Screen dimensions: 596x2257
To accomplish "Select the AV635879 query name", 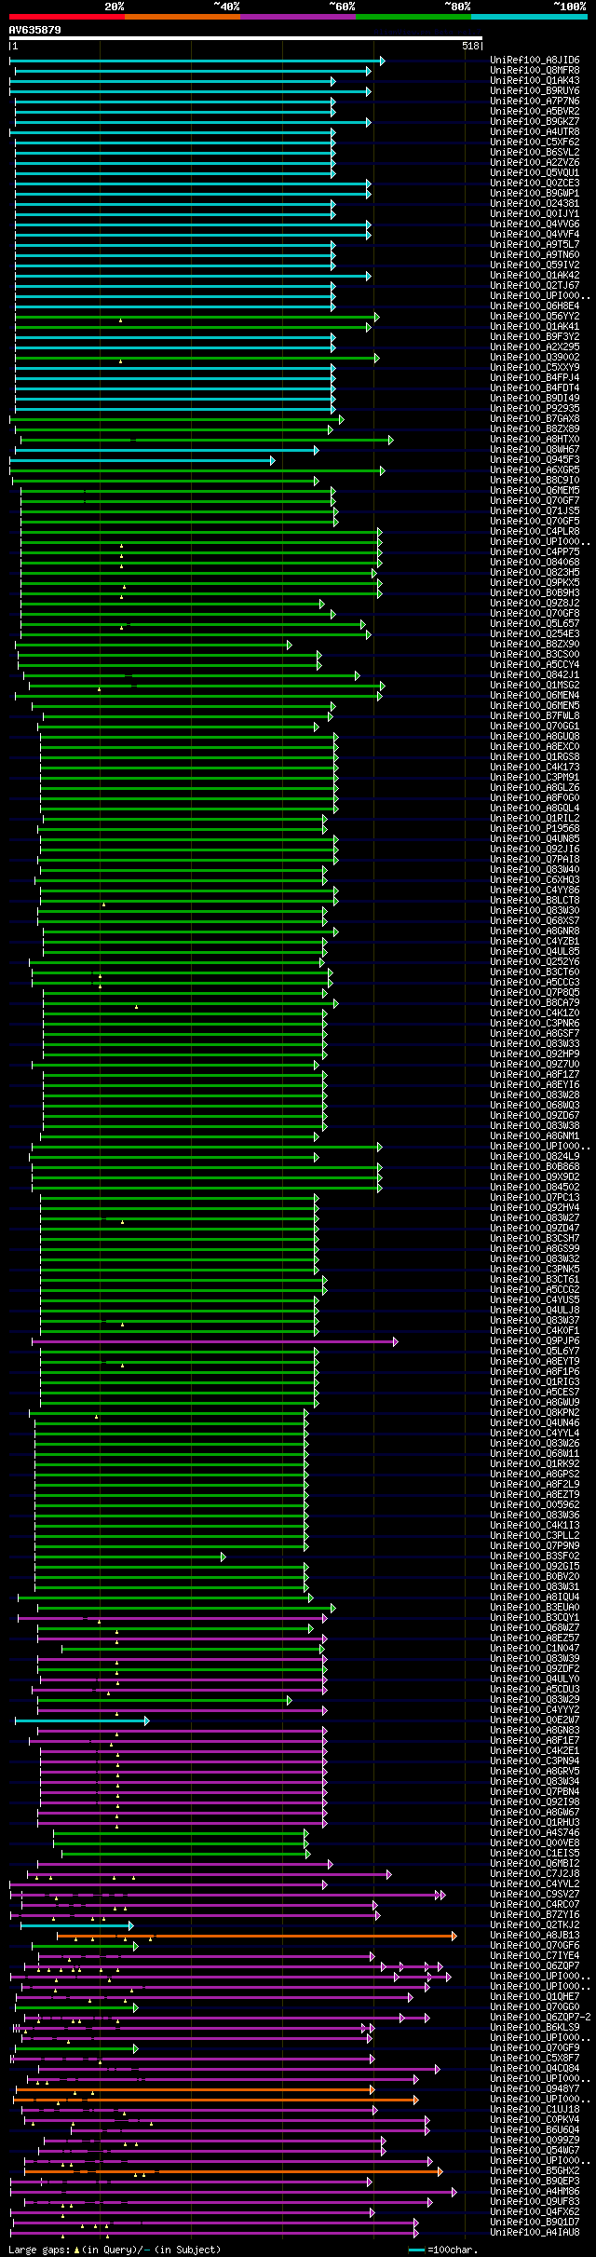I will [x=35, y=30].
